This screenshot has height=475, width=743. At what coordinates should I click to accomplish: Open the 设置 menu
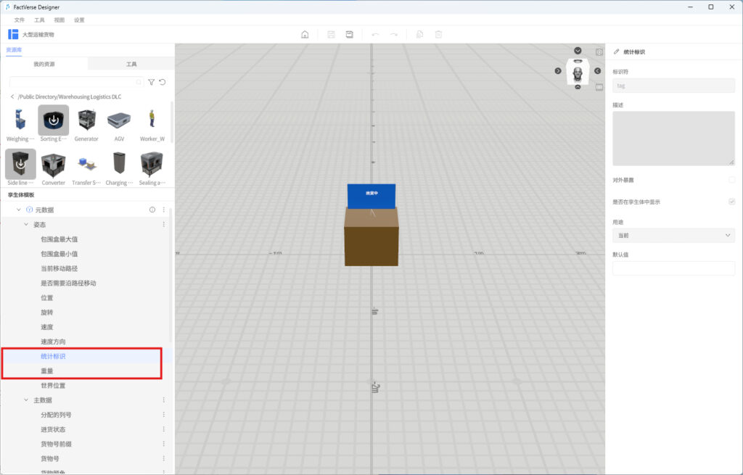(x=79, y=20)
